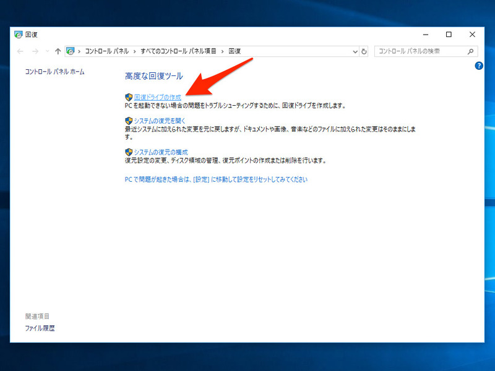This screenshot has height=371, width=495.
Task: Open ファイル履歴 under related items
Action: click(40, 328)
